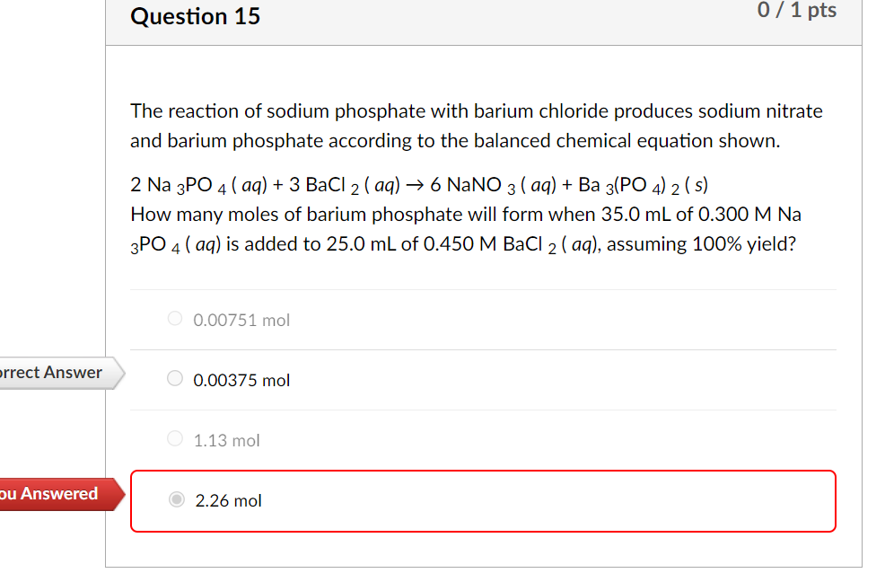Select the 0.00375 mol radio button
Viewport: 885px width, 582px height.
coord(175,377)
